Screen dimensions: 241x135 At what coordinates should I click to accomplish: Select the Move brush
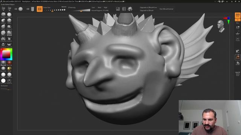click(3, 27)
